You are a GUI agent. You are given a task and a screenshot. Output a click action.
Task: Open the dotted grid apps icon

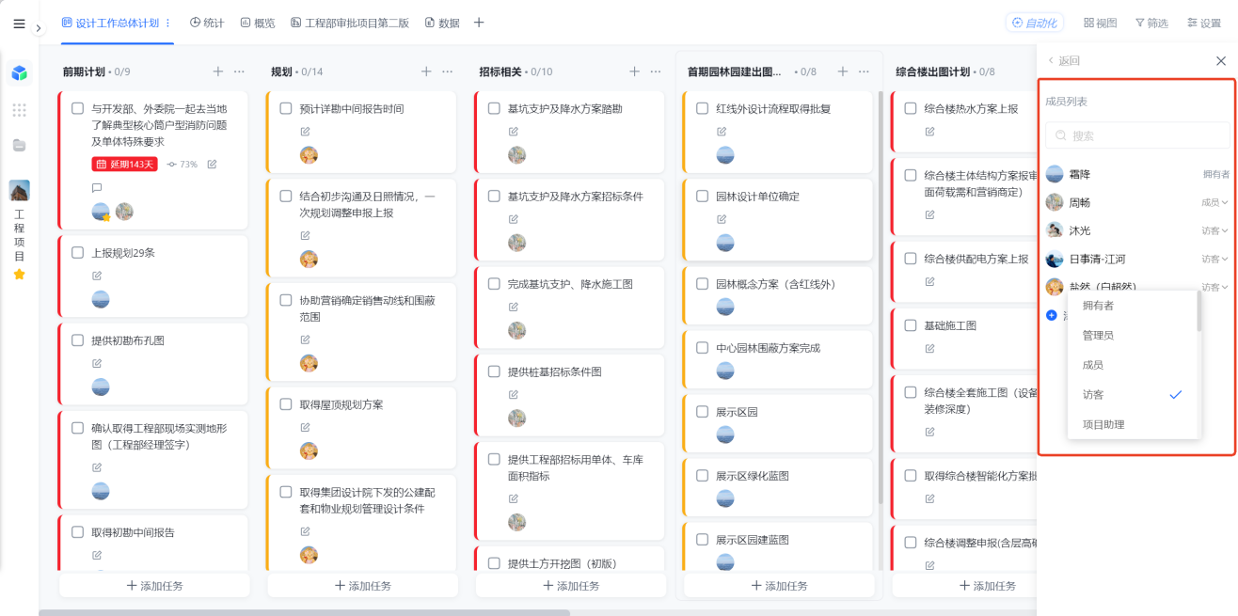19,110
